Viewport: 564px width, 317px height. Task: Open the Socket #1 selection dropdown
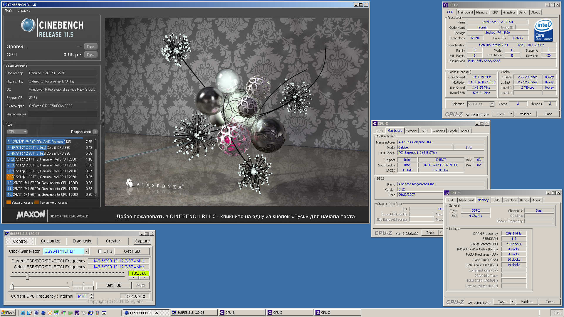point(492,104)
